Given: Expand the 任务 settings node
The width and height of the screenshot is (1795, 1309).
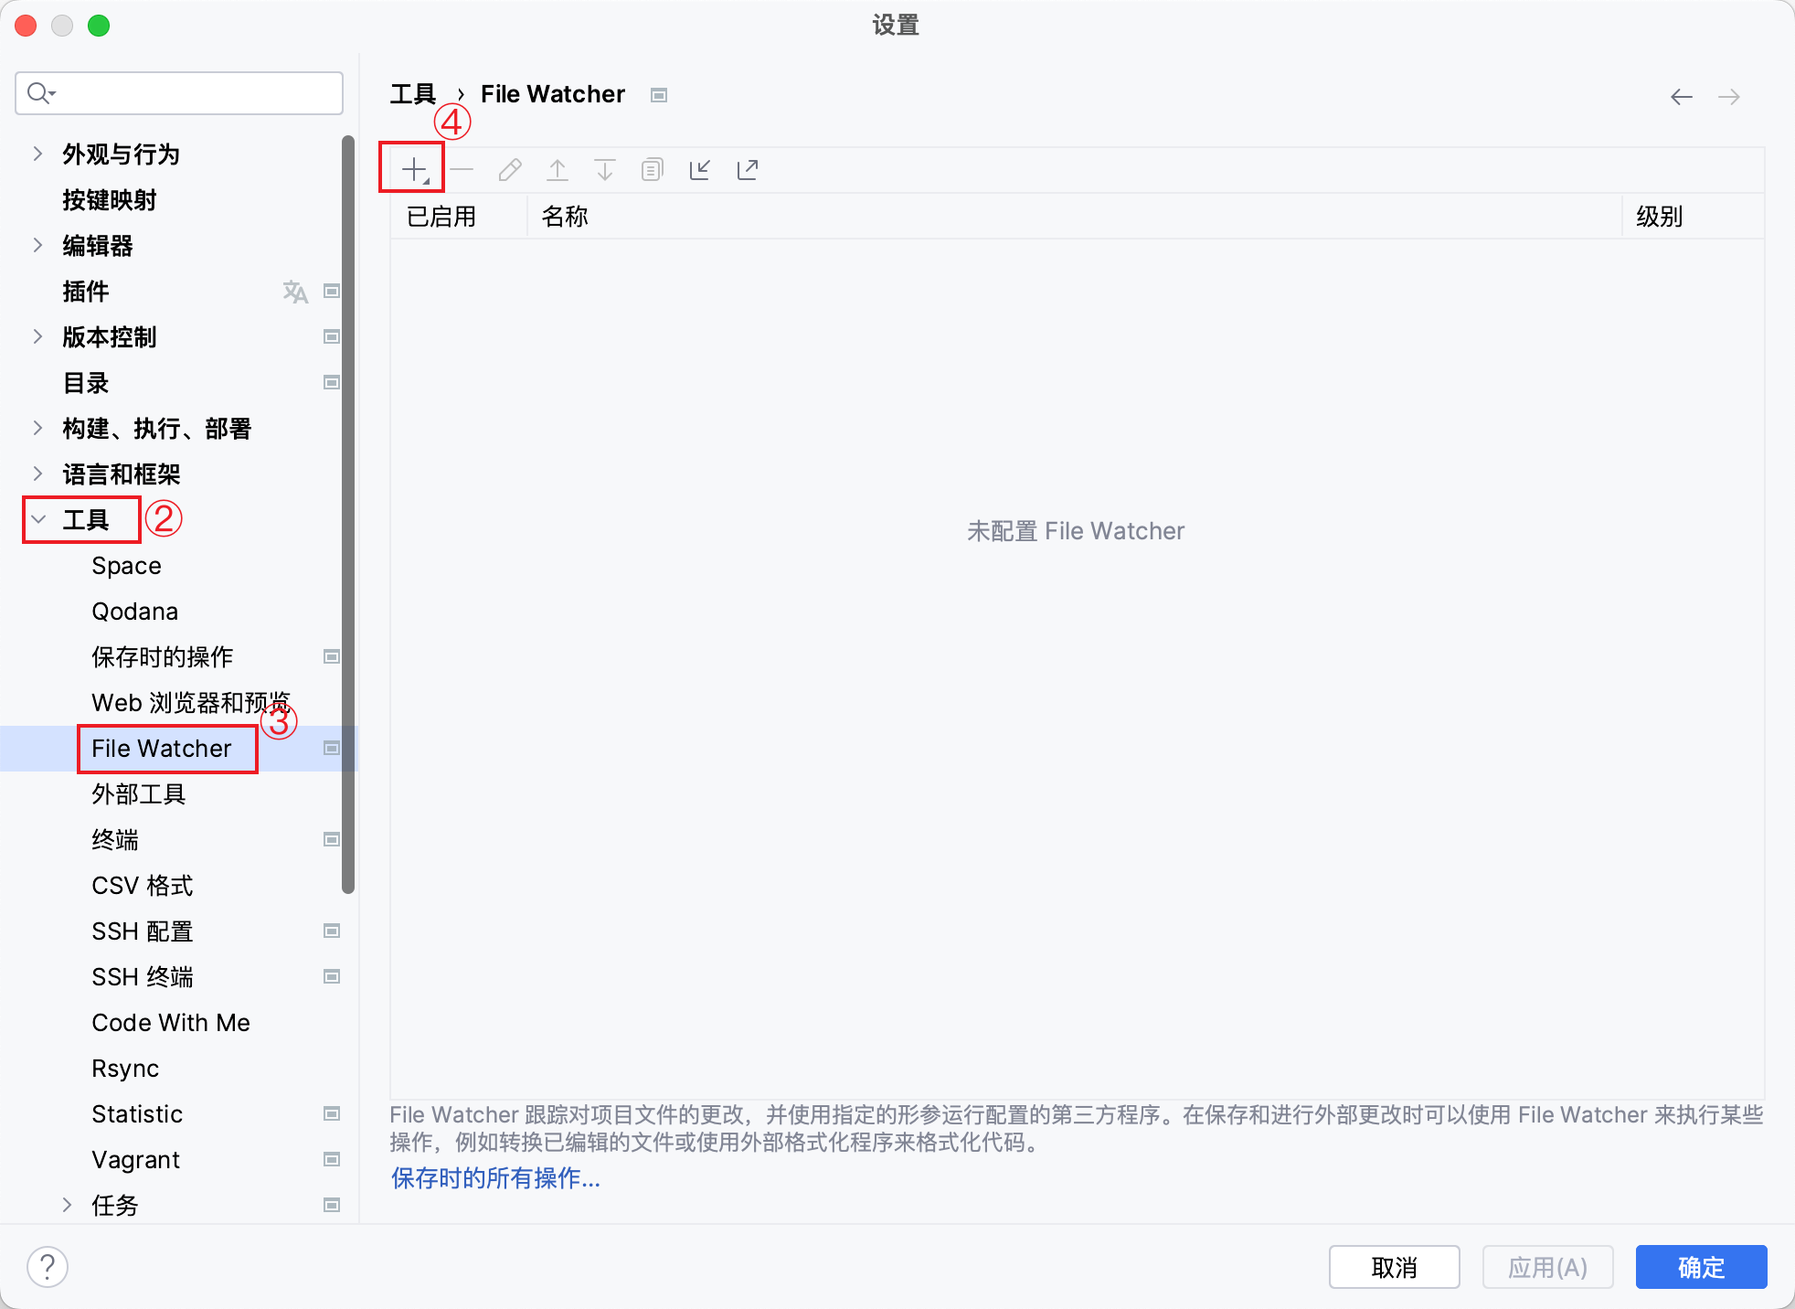Looking at the screenshot, I should (68, 1205).
